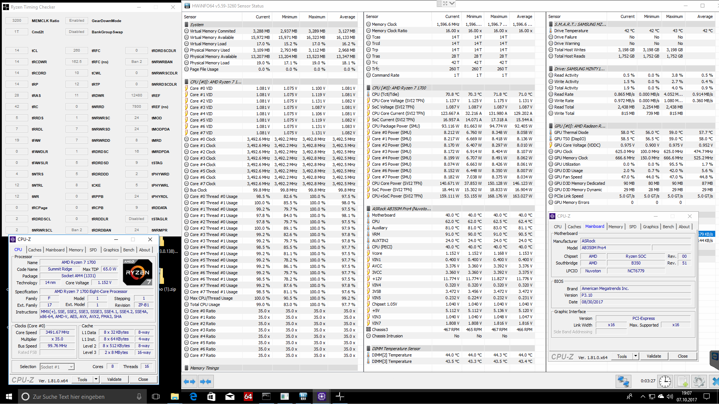Click HWiNFO collapse columns arrows icon
Screen dimensions: 719x404
click(206, 382)
